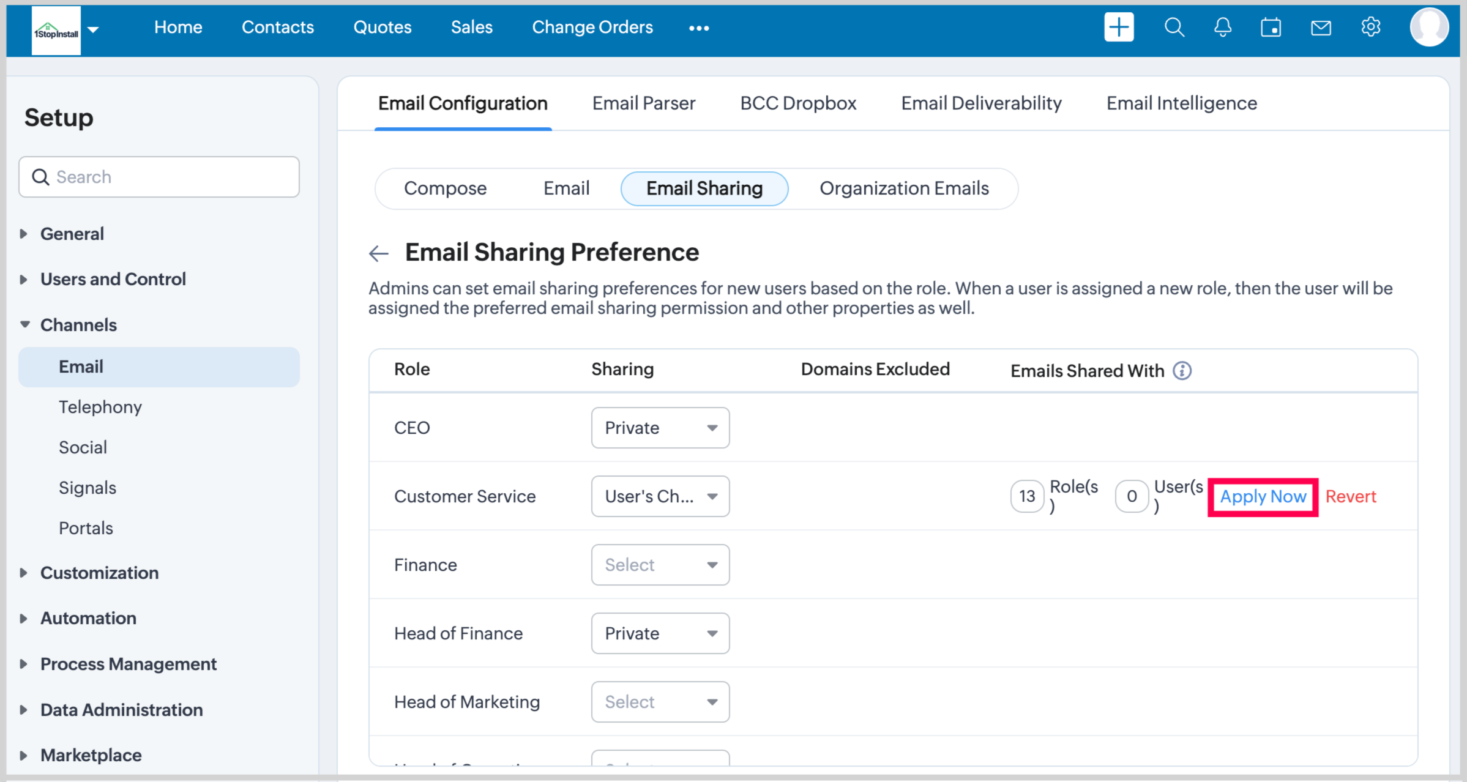Screen dimensions: 1467x782
Task: Open the Finance role Select dropdown
Action: point(660,565)
